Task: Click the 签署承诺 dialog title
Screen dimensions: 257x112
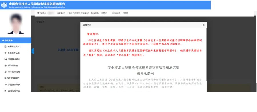Action: click(87, 25)
